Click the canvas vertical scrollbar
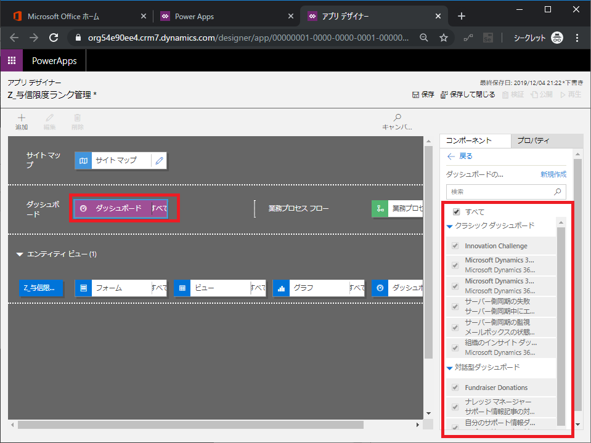The height and width of the screenshot is (443, 591). click(428, 252)
